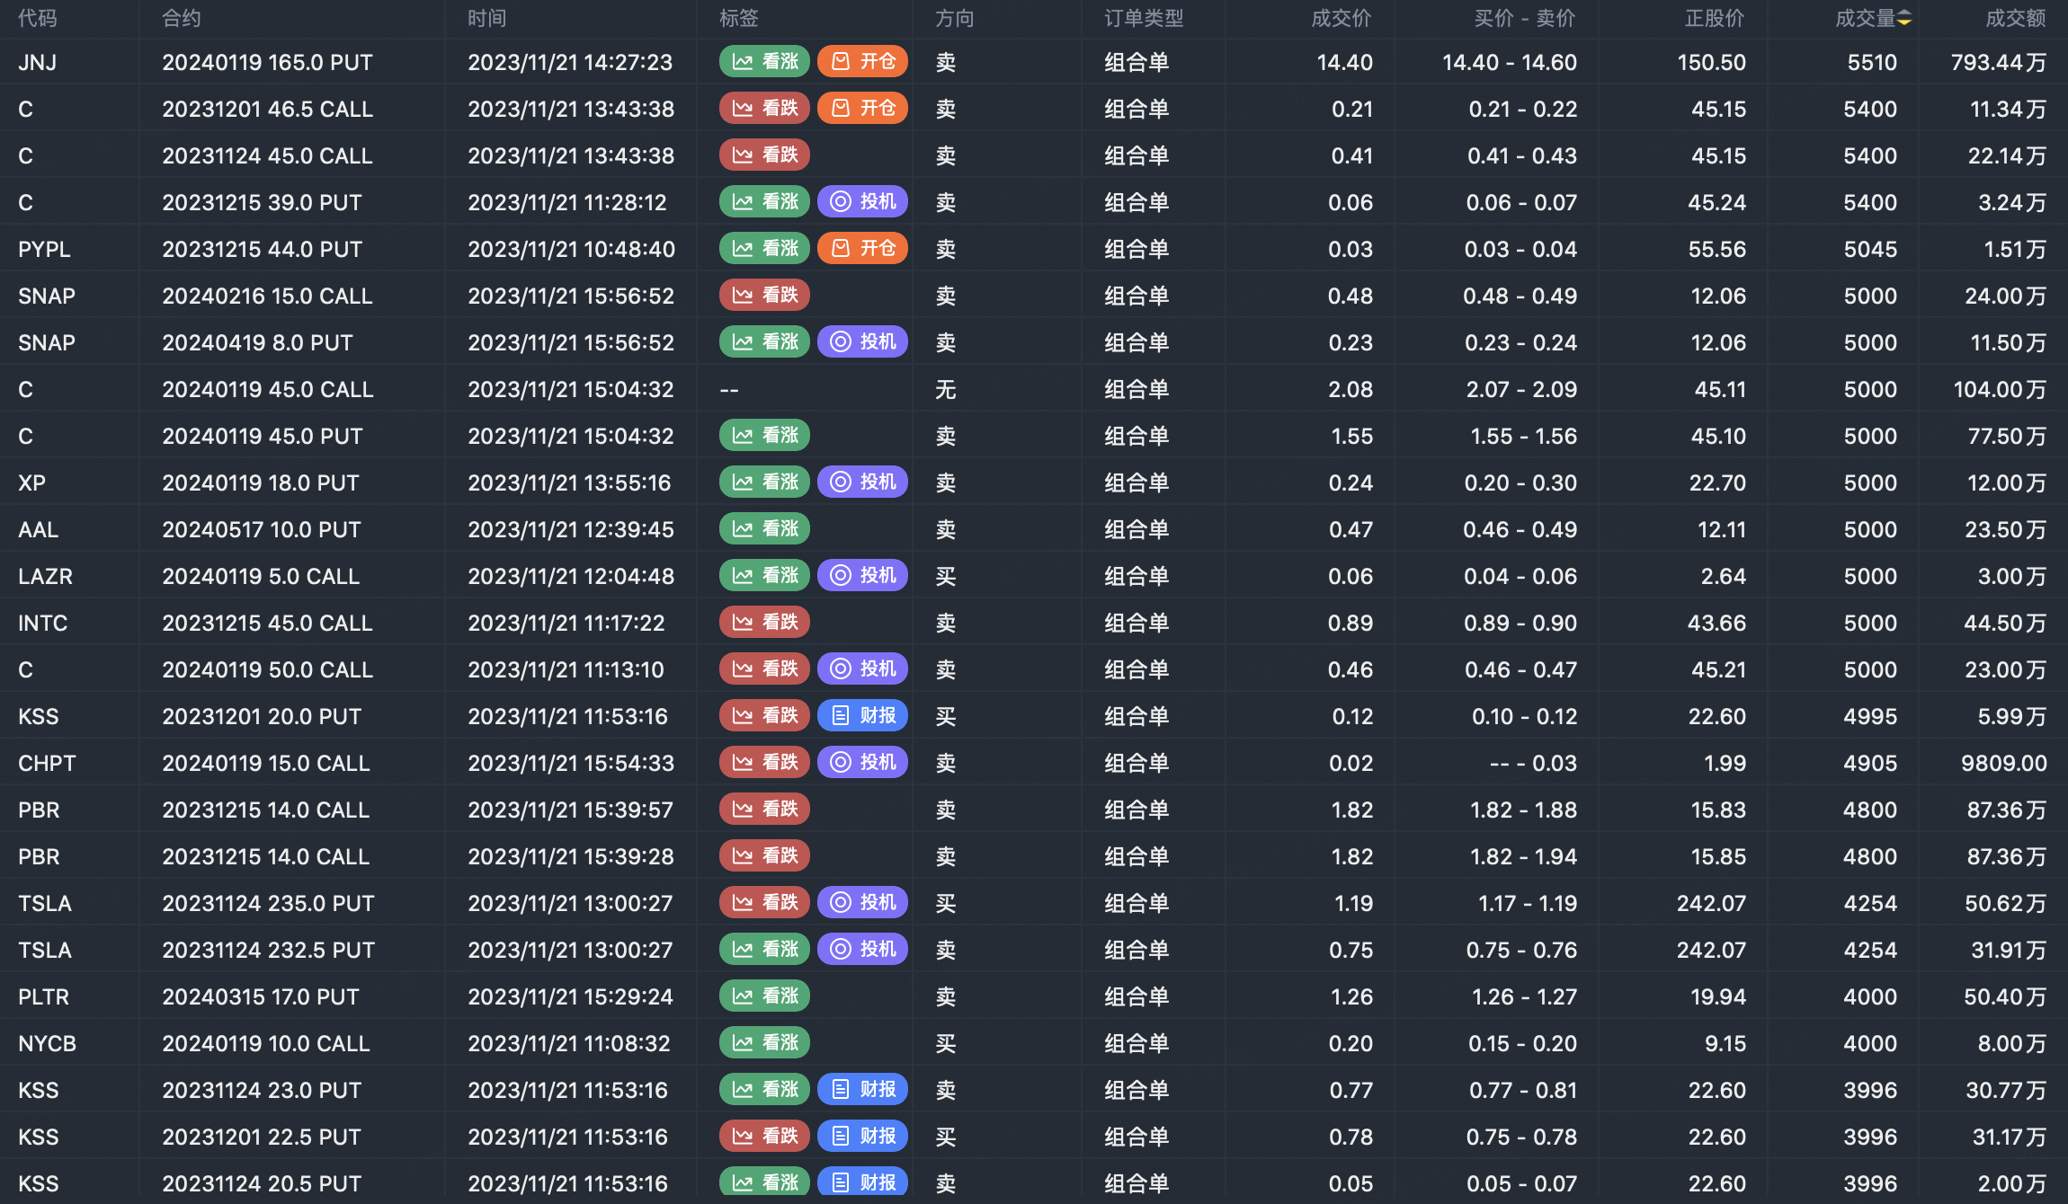The height and width of the screenshot is (1204, 2068).
Task: Click the 订单类型 column header
Action: (x=1144, y=19)
